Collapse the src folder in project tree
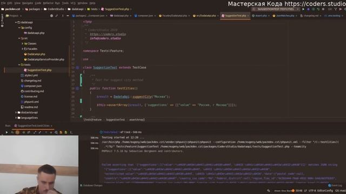 (19, 38)
